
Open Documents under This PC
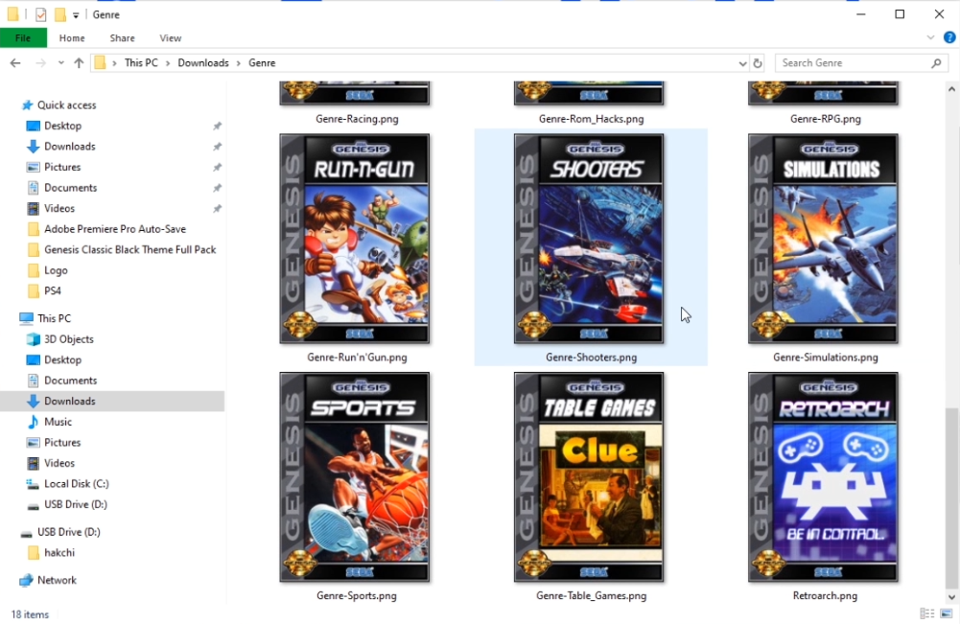pos(70,381)
